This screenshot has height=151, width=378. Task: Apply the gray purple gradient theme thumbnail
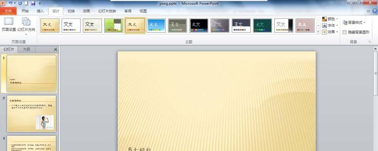(x=220, y=26)
